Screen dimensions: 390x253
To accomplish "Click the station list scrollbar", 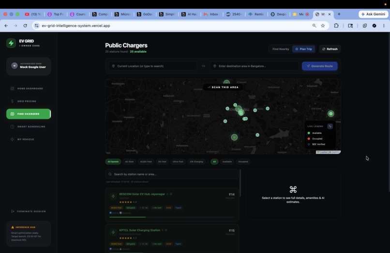I will (240, 183).
